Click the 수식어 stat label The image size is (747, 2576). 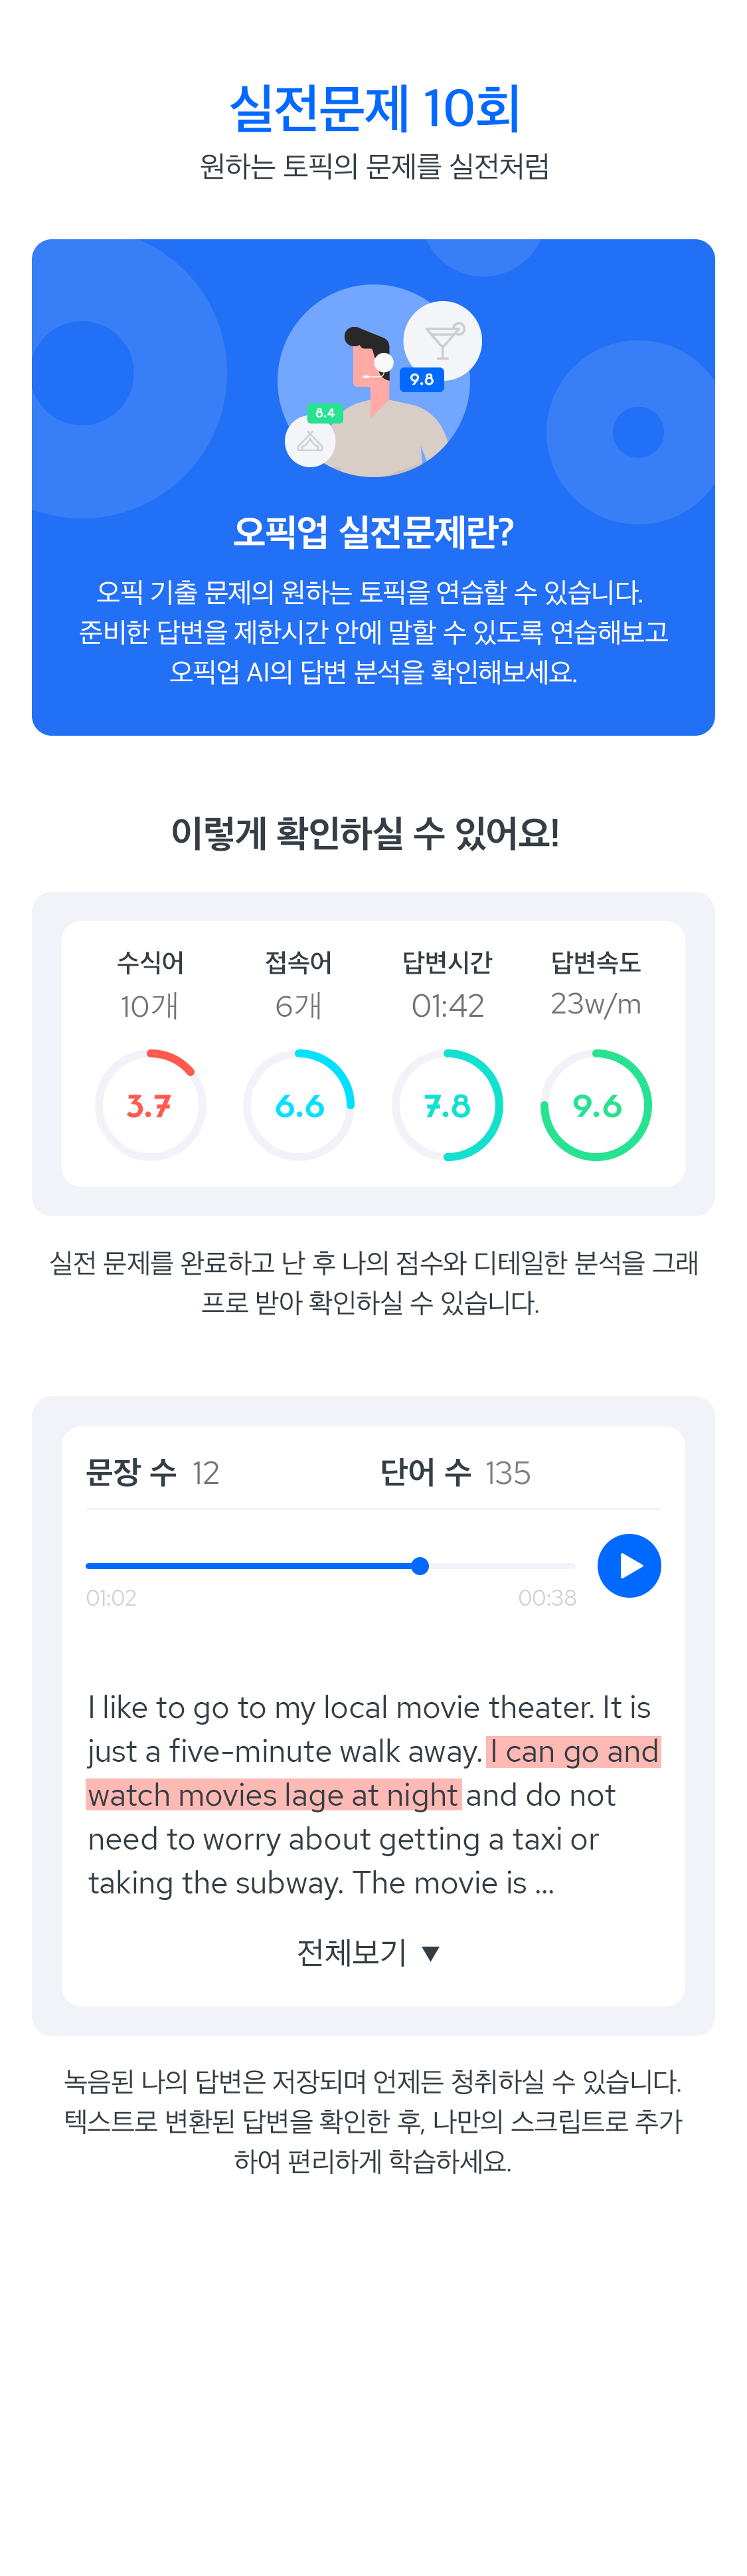coord(150,962)
